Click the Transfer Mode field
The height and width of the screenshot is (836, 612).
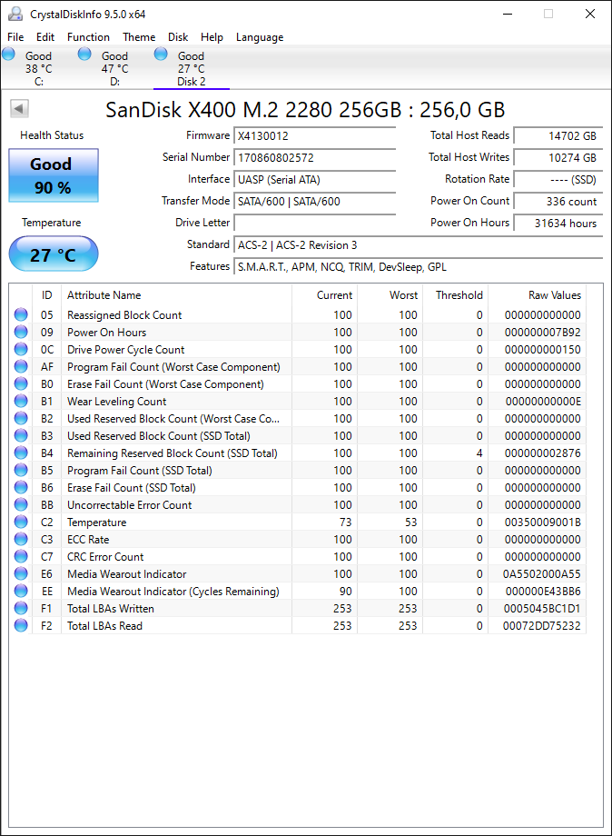[315, 201]
